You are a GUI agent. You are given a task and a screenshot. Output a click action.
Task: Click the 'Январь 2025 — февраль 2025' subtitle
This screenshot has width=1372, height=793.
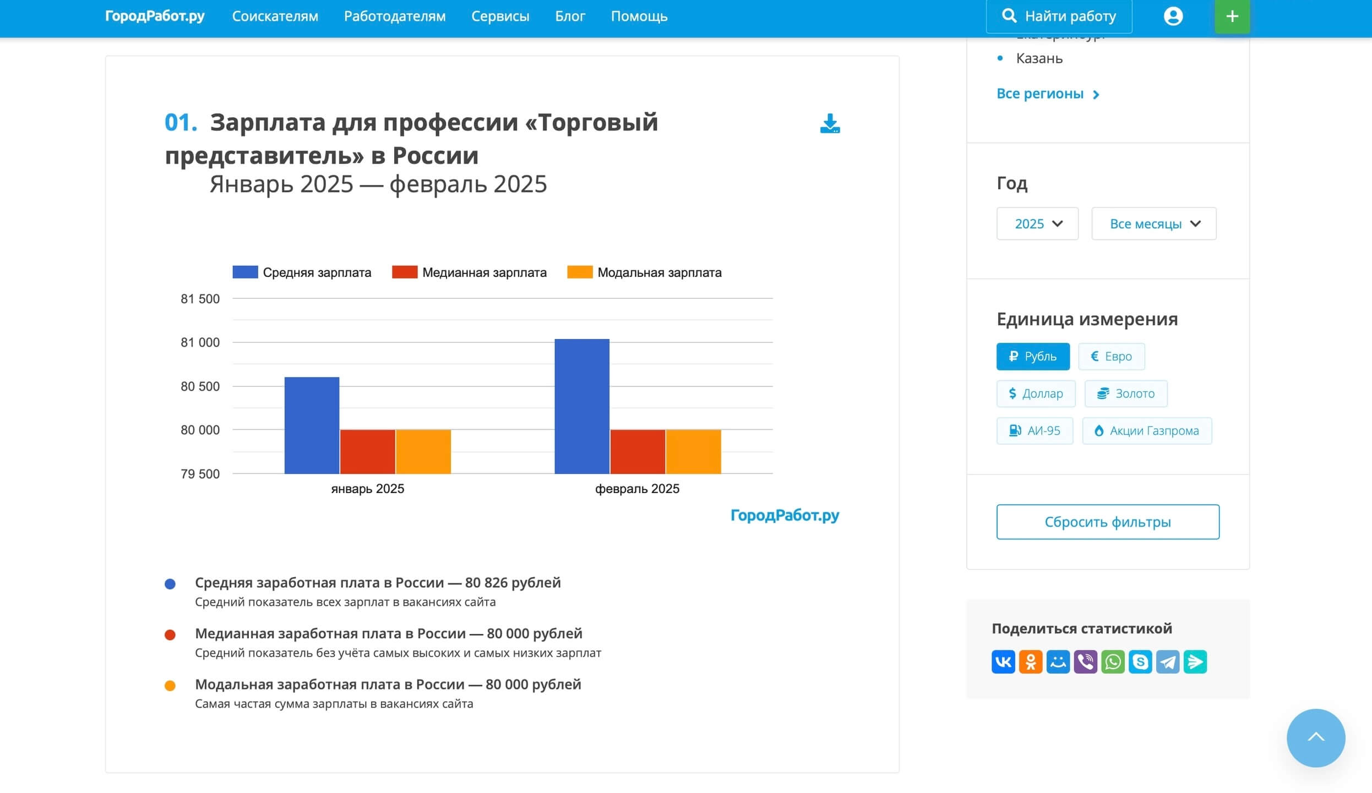click(x=378, y=184)
